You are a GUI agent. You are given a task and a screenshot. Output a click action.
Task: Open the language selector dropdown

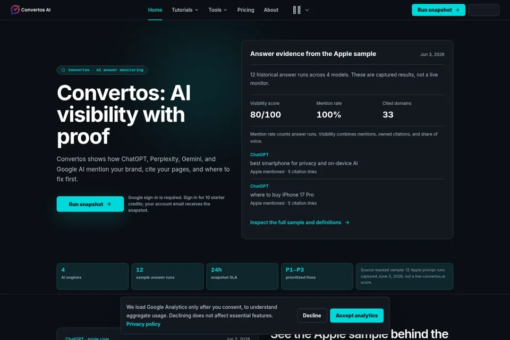301,10
